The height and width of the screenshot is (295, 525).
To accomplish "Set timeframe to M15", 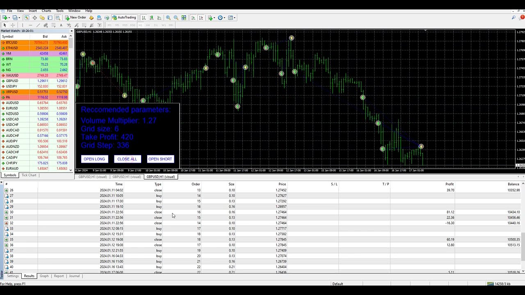I will click(125, 25).
